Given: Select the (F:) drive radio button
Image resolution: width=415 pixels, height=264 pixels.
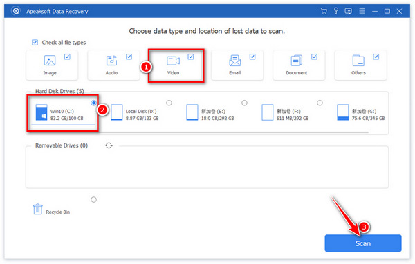Looking at the screenshot, I should point(320,103).
